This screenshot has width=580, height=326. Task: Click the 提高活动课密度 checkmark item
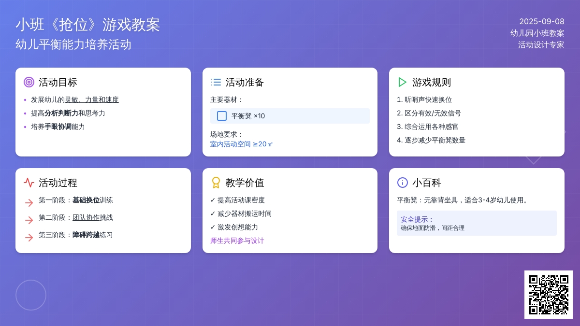tap(238, 200)
